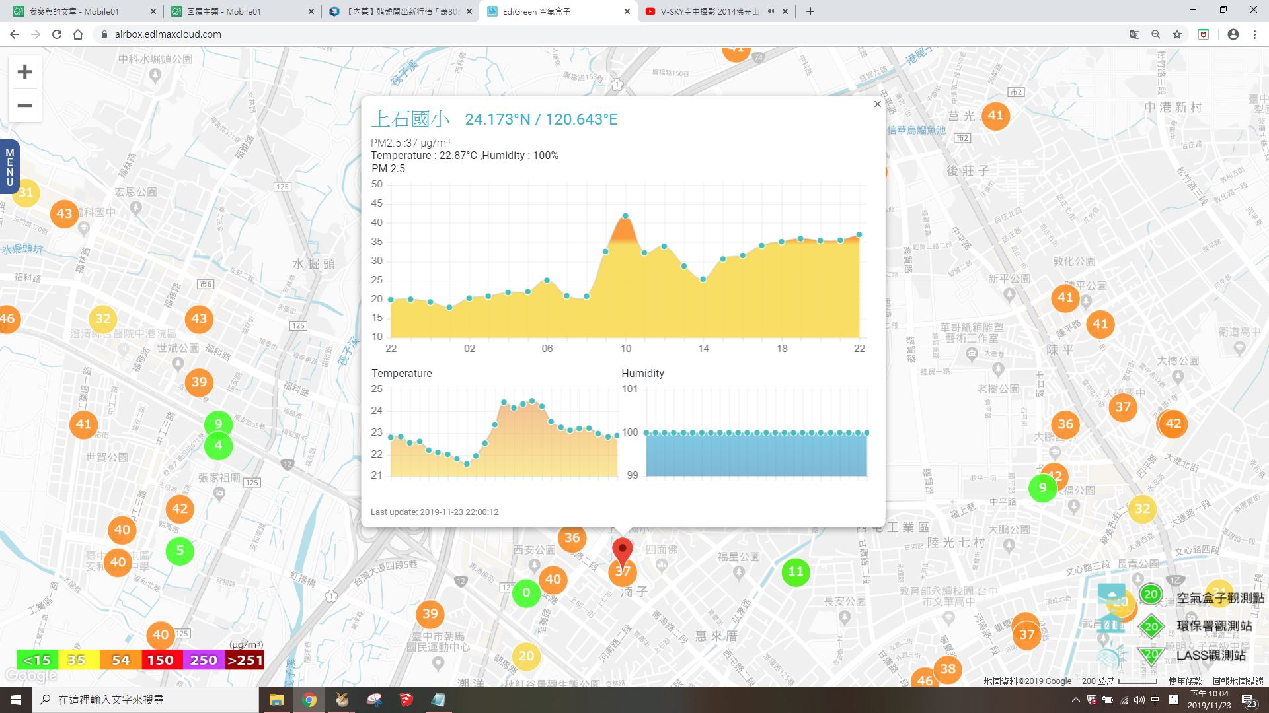Mute the audio icon on YouTube tab
Screen dimensions: 1269x713
pyautogui.click(x=771, y=11)
